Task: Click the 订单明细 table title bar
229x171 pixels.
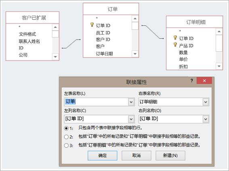Action: pos(195,22)
